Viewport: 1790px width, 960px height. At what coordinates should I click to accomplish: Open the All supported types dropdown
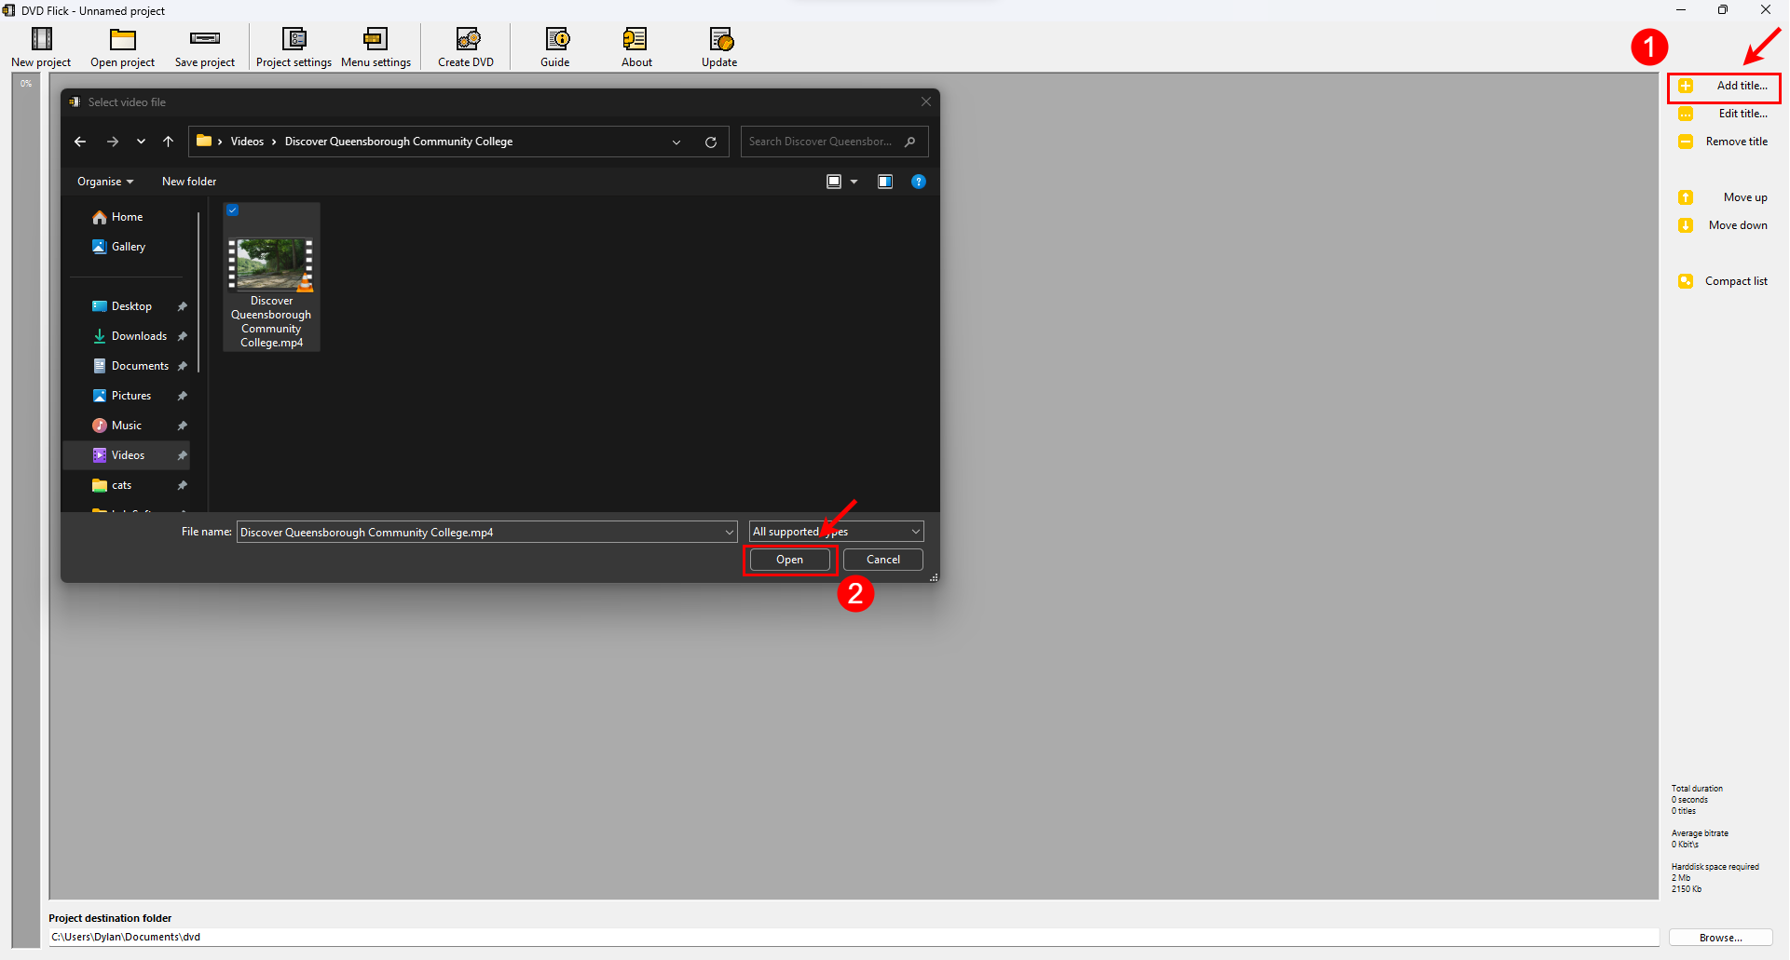[836, 532]
